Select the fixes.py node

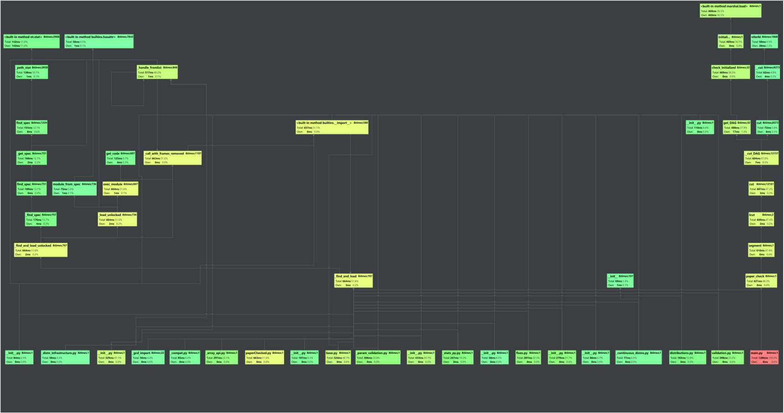[528, 357]
